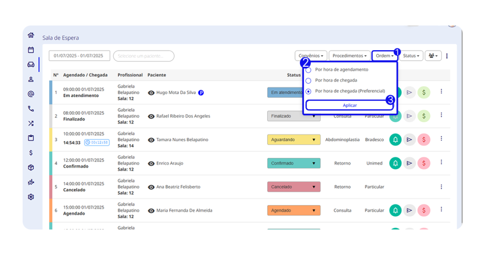Click the date range field 01/07/2025

[x=80, y=56]
